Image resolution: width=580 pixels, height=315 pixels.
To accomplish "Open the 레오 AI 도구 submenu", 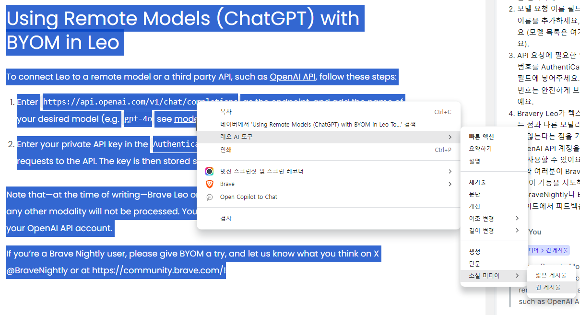I will coord(329,137).
